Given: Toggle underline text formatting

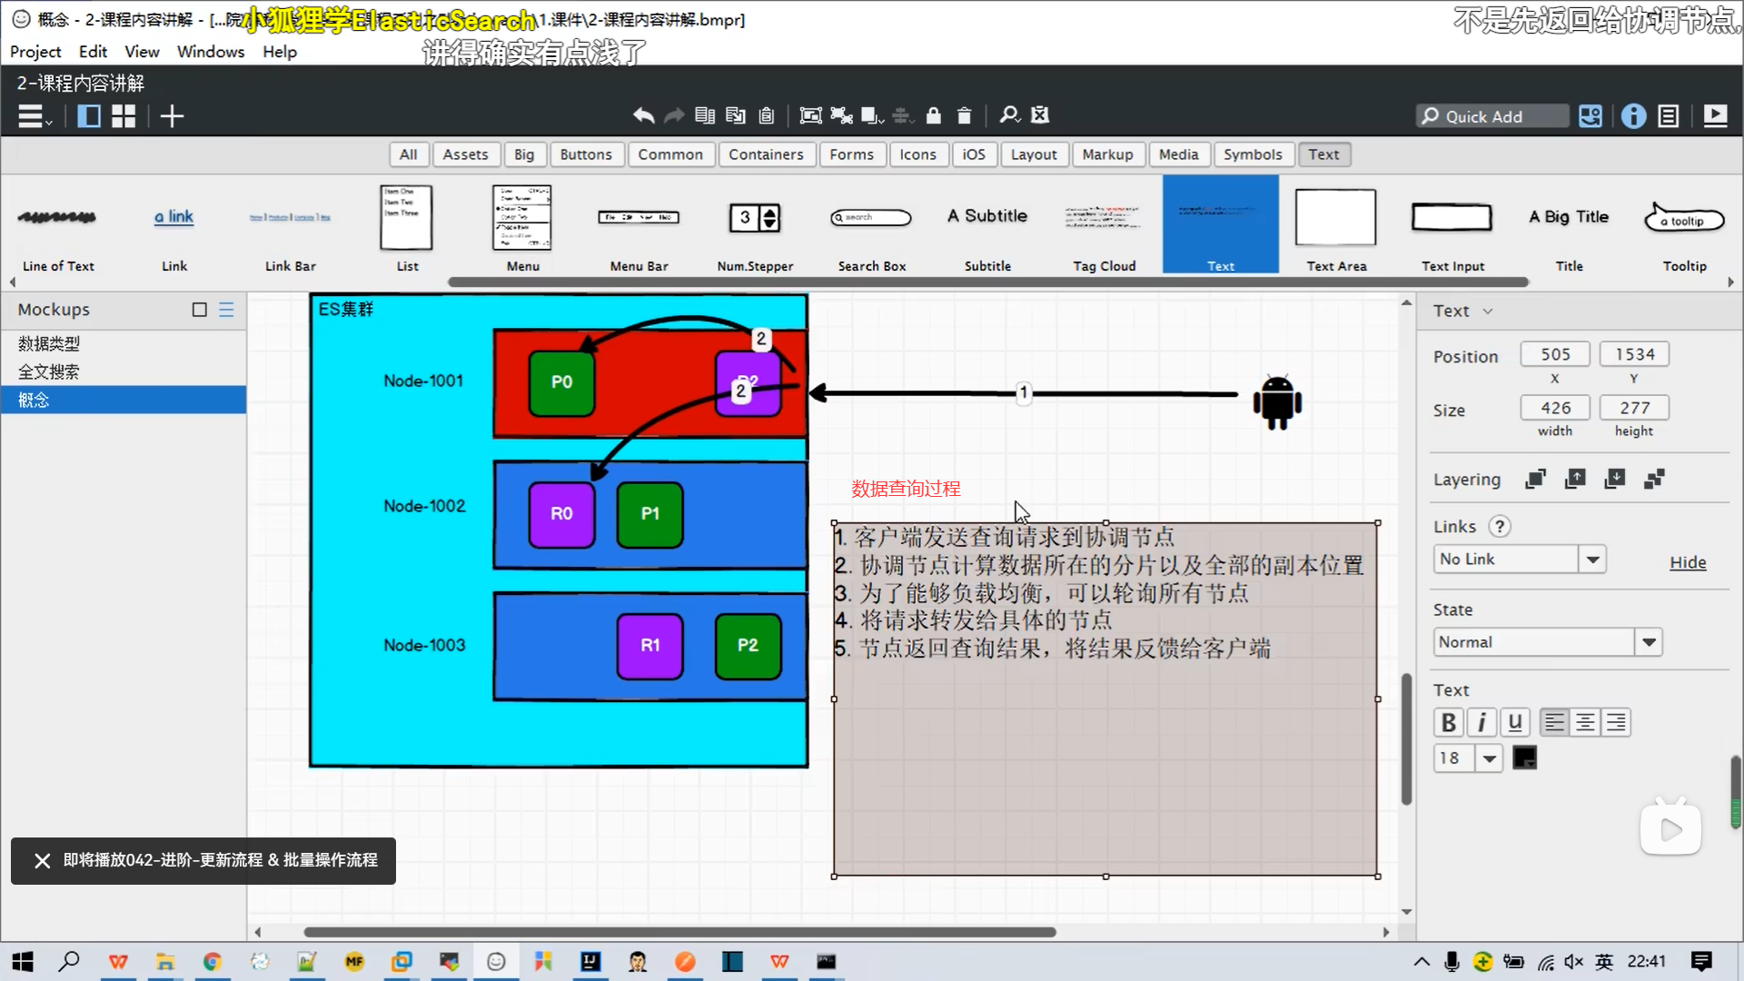Looking at the screenshot, I should (1514, 722).
